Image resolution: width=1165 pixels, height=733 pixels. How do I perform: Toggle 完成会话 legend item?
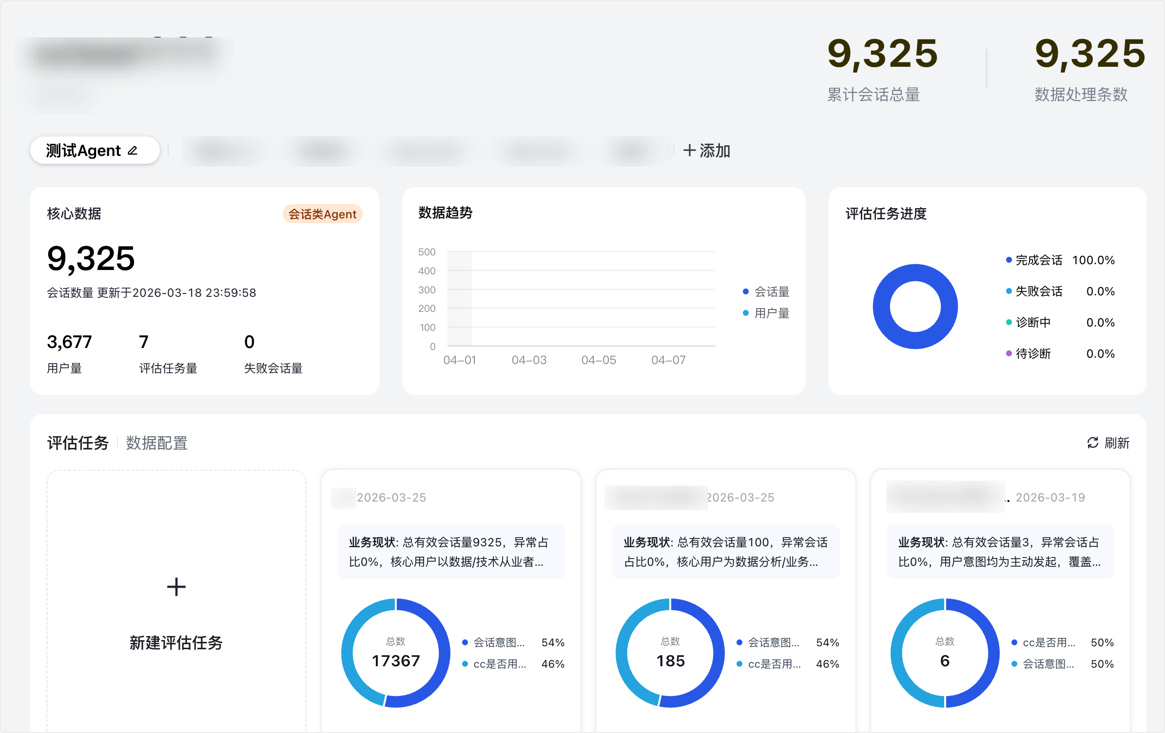(x=1038, y=260)
